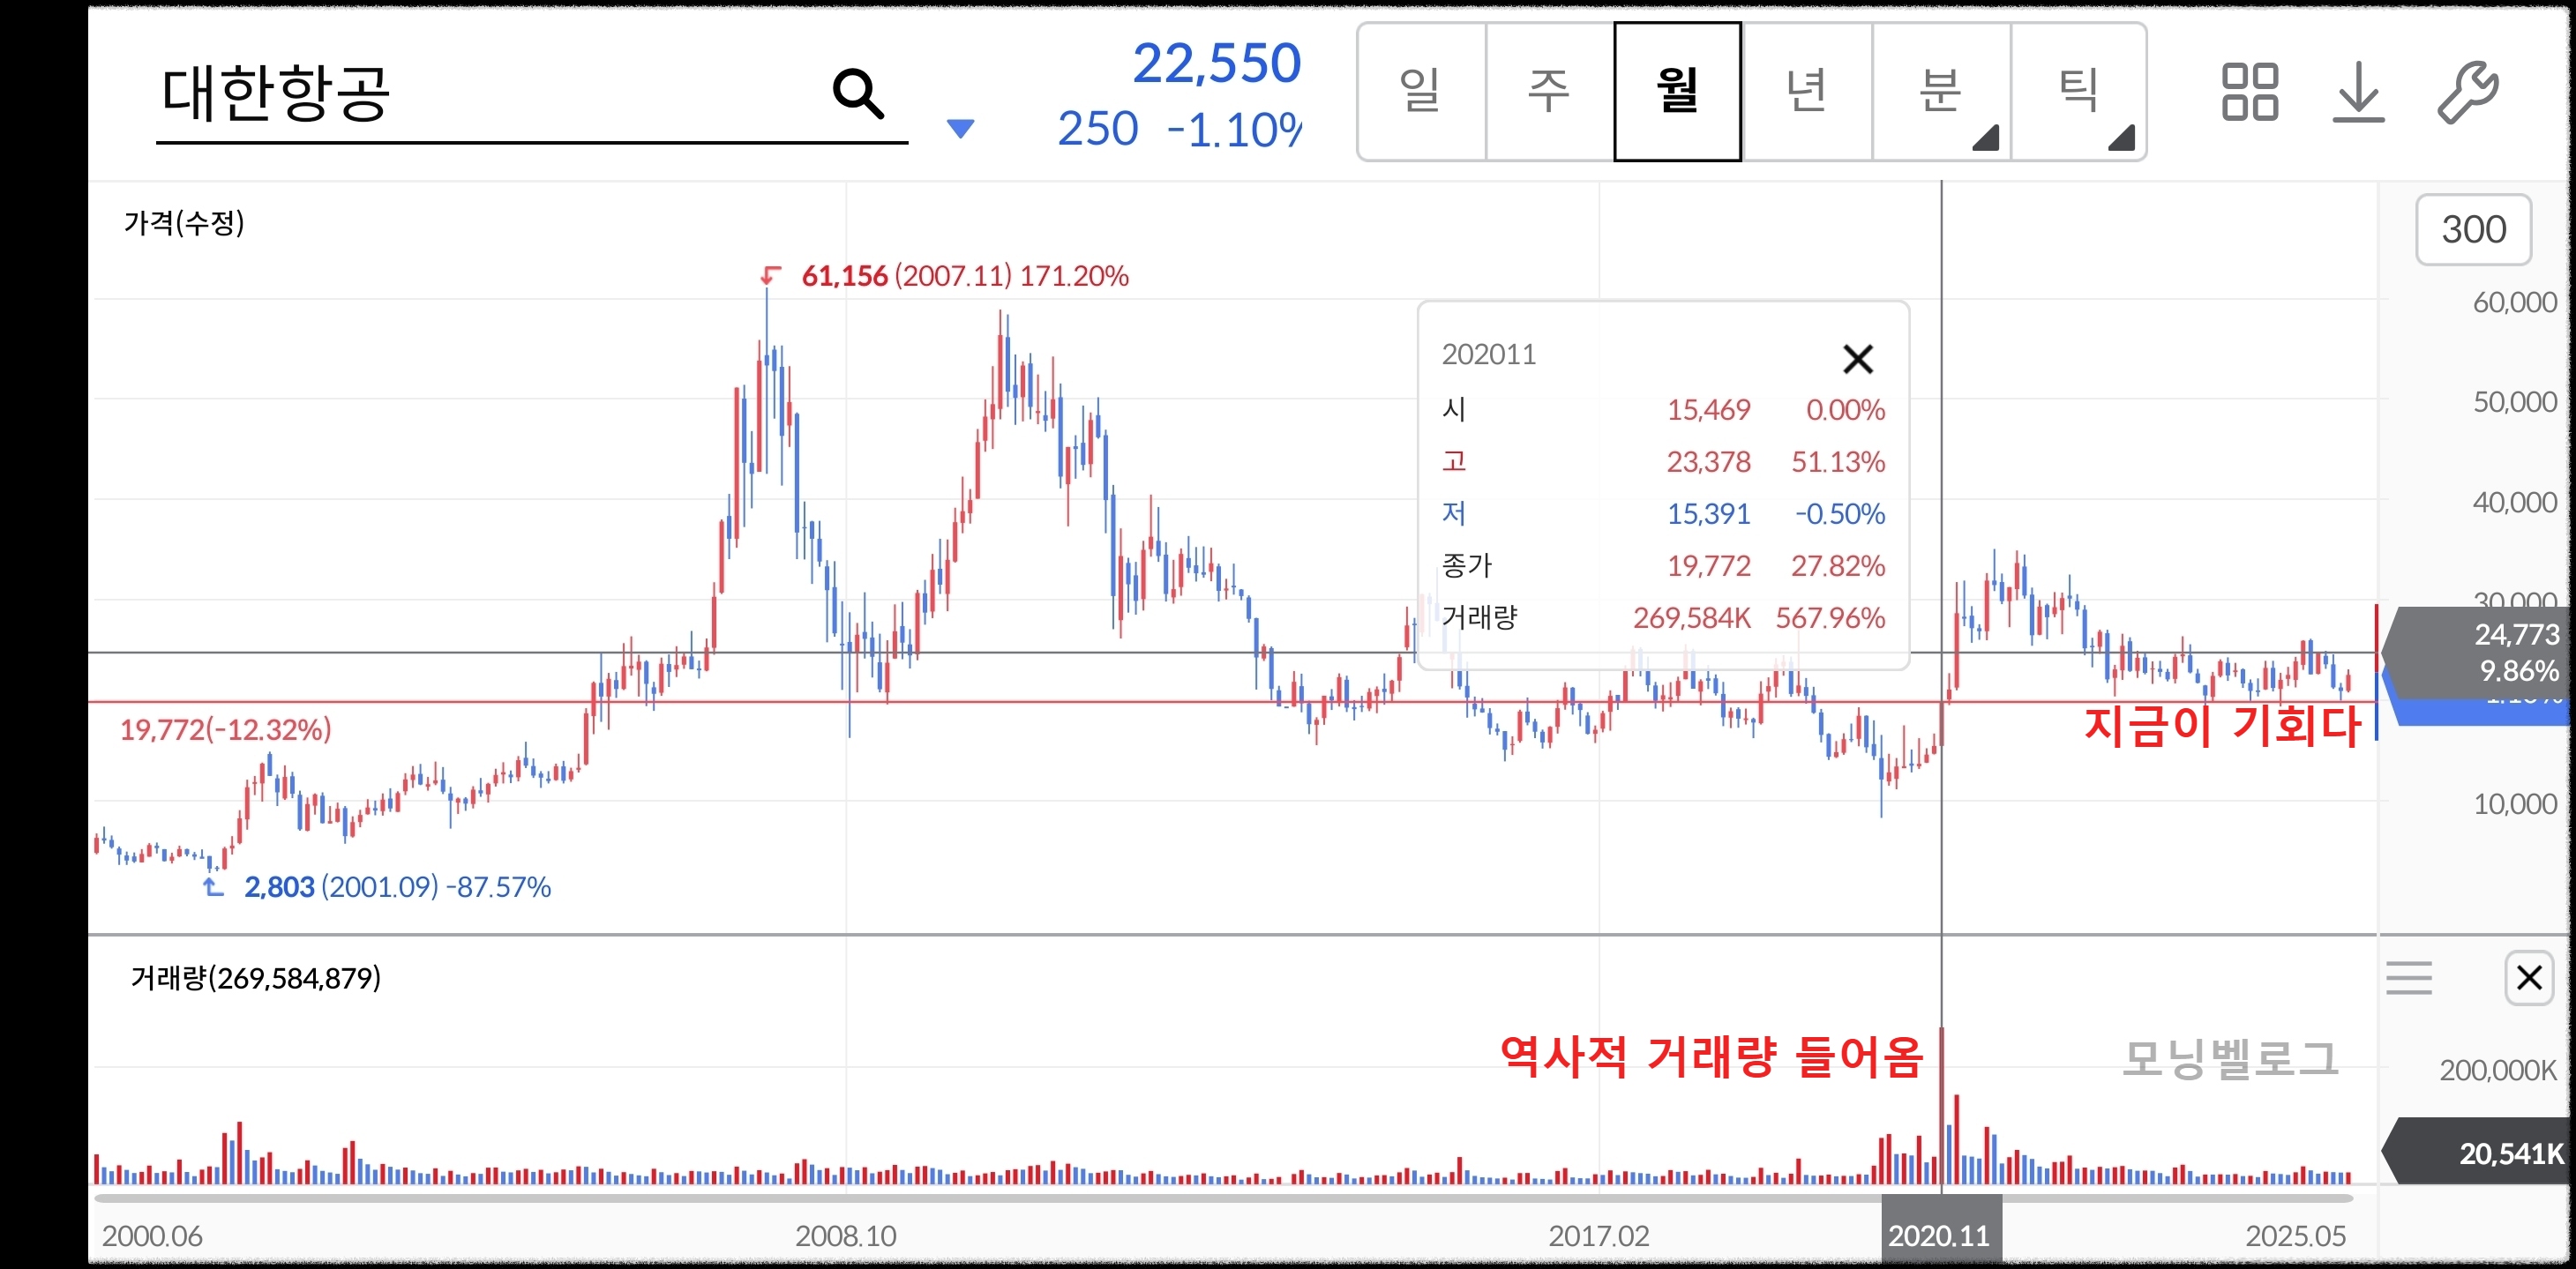
Task: Click the 2007.11 high-price marker arrow
Action: [769, 274]
